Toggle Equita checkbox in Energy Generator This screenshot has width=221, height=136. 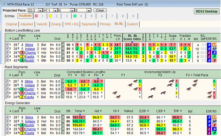(7, 133)
